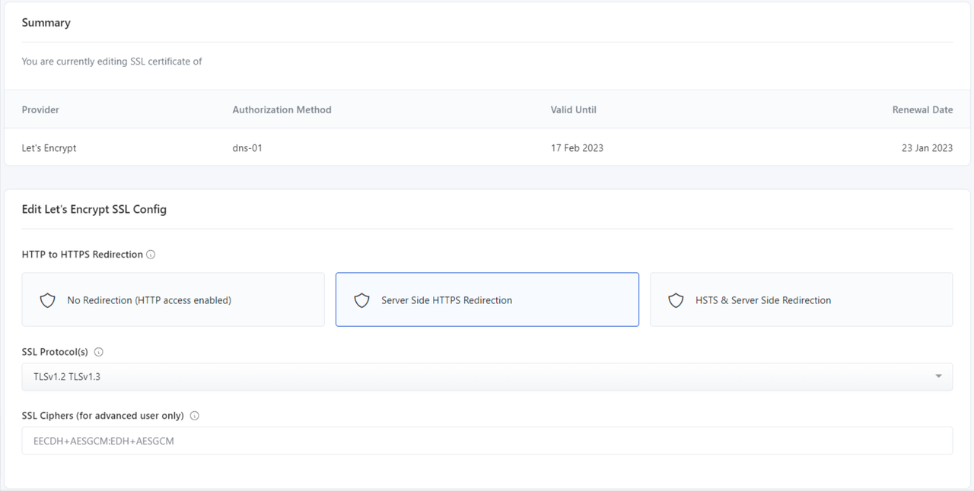Click the Edit Let's Encrypt SSL Config heading
Screen dimensions: 974x491
[x=94, y=209]
